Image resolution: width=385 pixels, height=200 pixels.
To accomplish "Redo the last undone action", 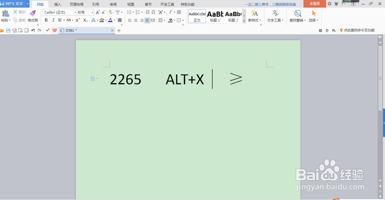I will tap(39, 30).
